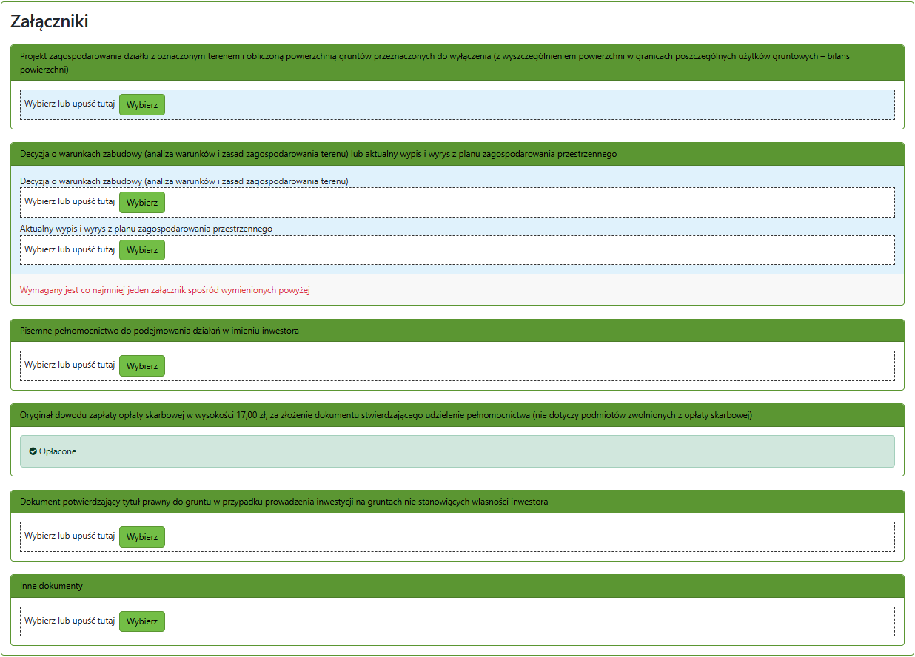Click the 'Aktualny wypis i wyrys' field label
This screenshot has height=657, width=915.
click(146, 229)
